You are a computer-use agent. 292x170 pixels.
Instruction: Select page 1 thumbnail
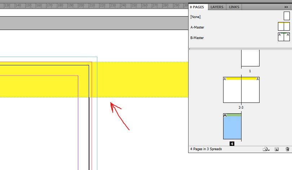[250, 58]
